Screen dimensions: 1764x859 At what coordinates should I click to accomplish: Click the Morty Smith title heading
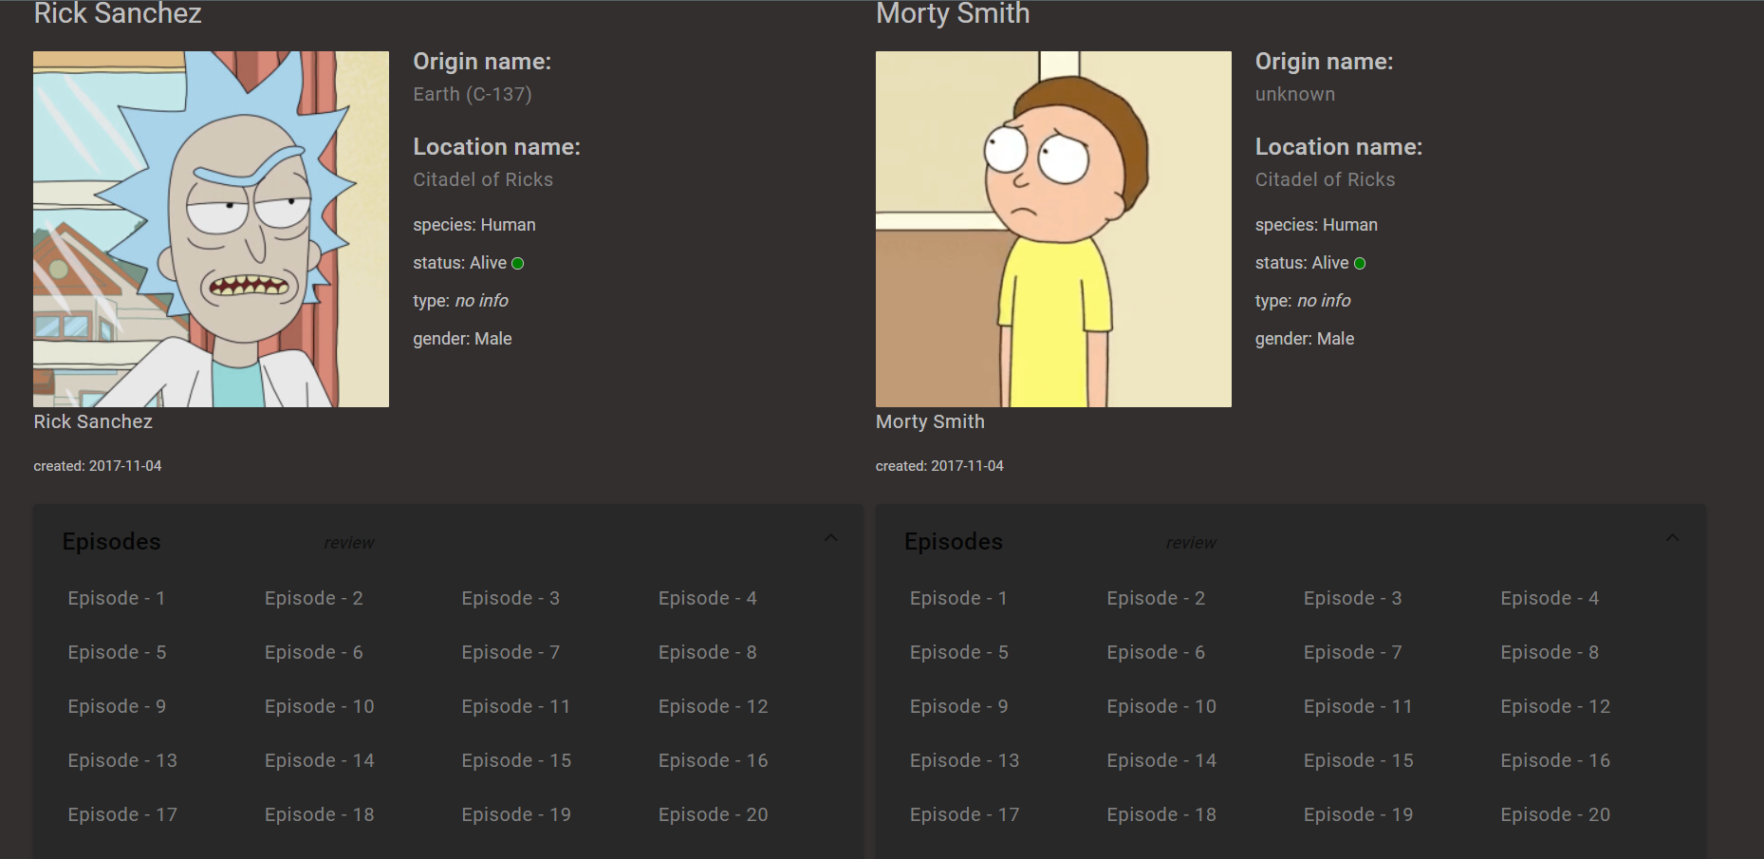[x=953, y=14]
